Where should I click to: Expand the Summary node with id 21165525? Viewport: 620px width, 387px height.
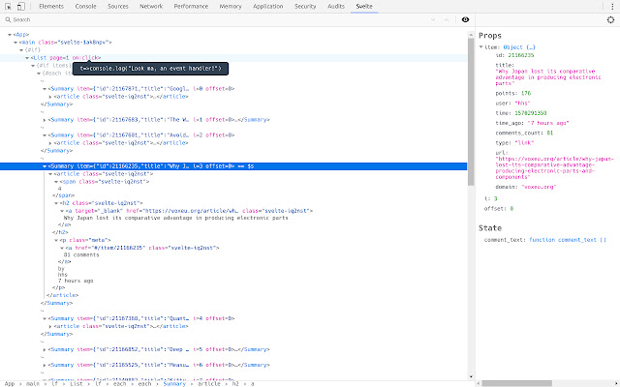point(45,366)
